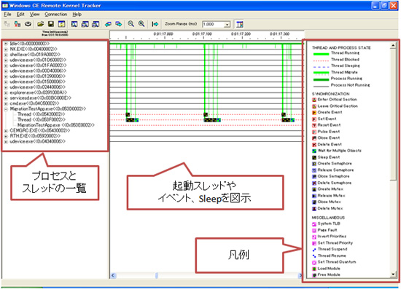Click the zoom in magnifier icon
The image size is (401, 289).
point(141,24)
